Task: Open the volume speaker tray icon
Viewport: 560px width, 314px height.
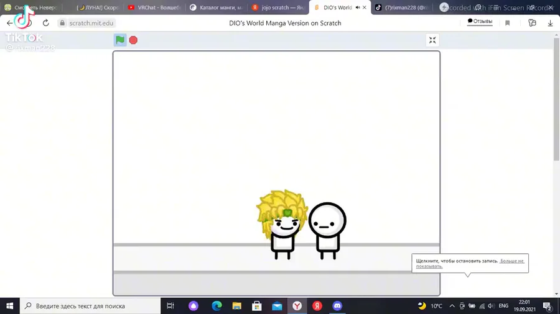Action: (x=491, y=306)
